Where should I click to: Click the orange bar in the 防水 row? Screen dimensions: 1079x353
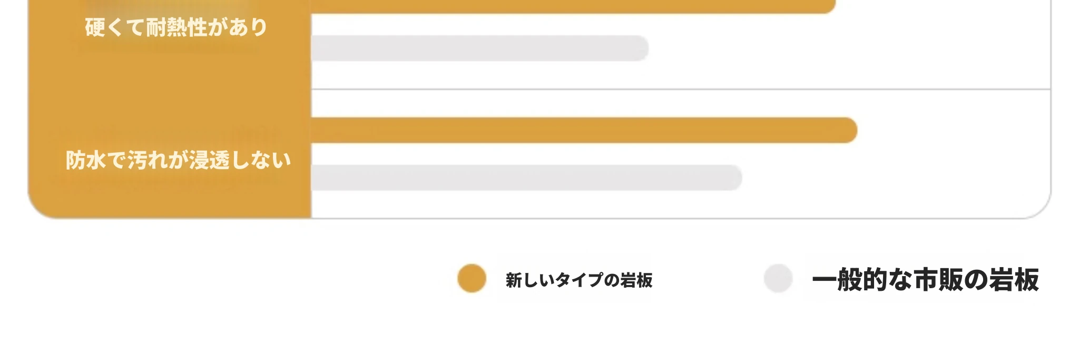pos(580,130)
